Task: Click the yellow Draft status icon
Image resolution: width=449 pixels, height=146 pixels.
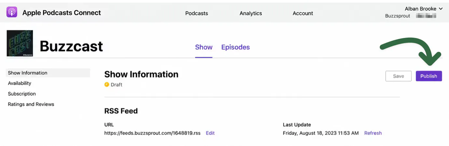Action: tap(107, 85)
